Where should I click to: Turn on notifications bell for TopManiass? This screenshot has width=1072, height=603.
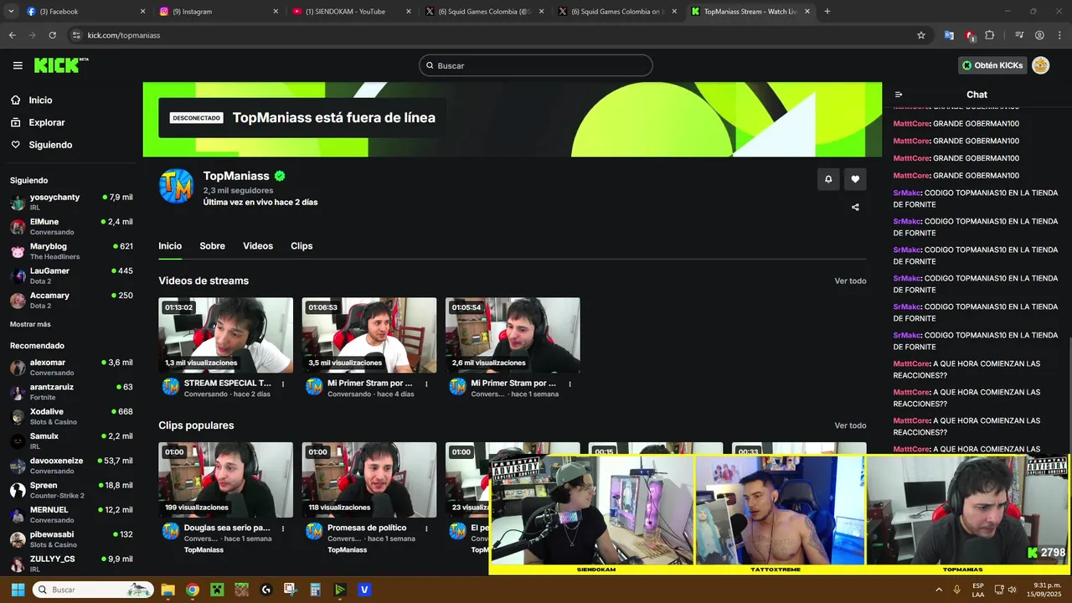[828, 178]
